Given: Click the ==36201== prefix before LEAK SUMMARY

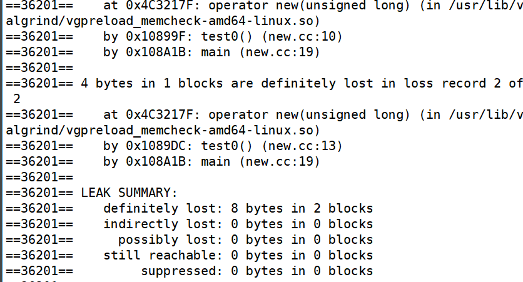Looking at the screenshot, I should (x=39, y=193).
